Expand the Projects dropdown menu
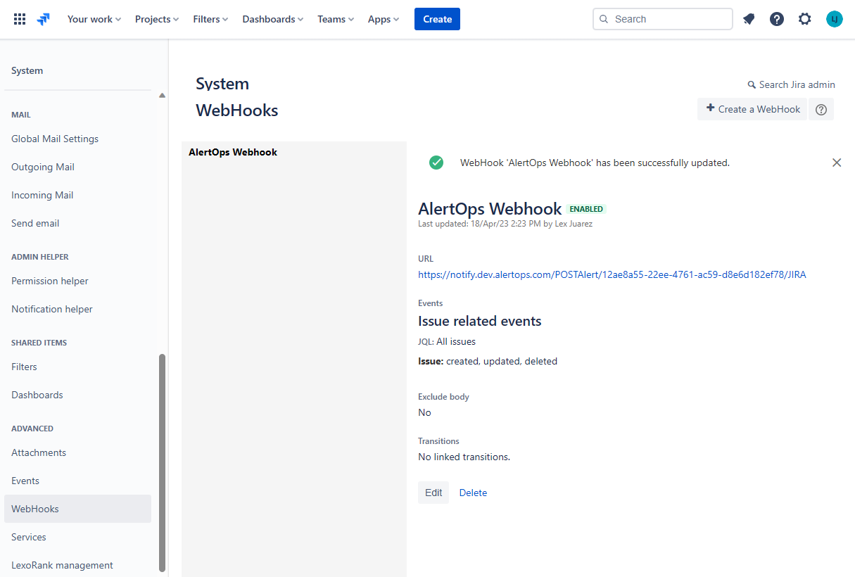855x577 pixels. coord(156,19)
